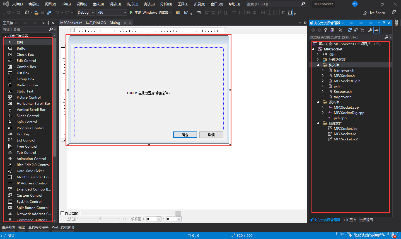This screenshot has height=239, width=401.
Task: Select MFCSocket.rc in resource files
Action: tap(345, 134)
